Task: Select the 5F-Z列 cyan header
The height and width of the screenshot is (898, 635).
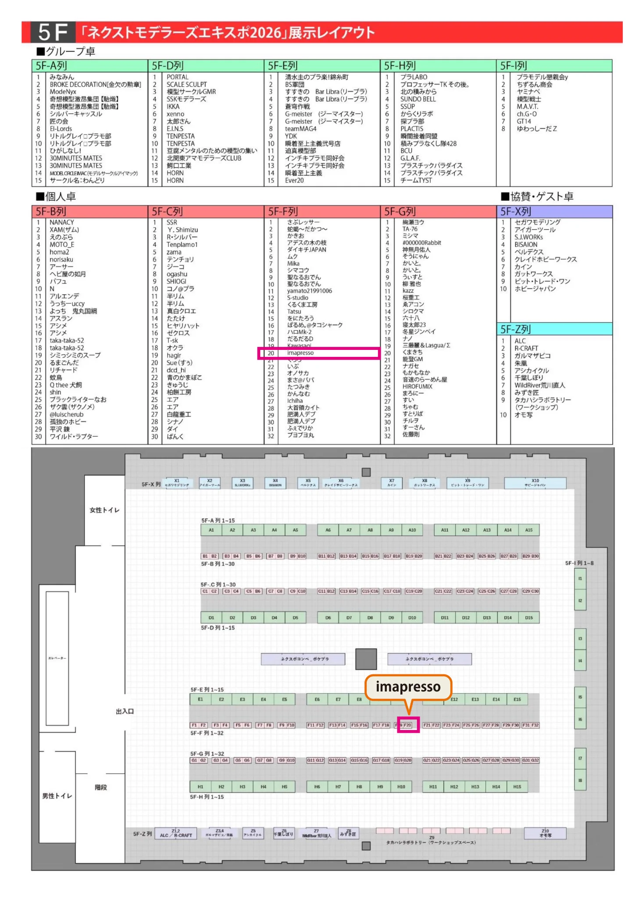Action: click(554, 329)
